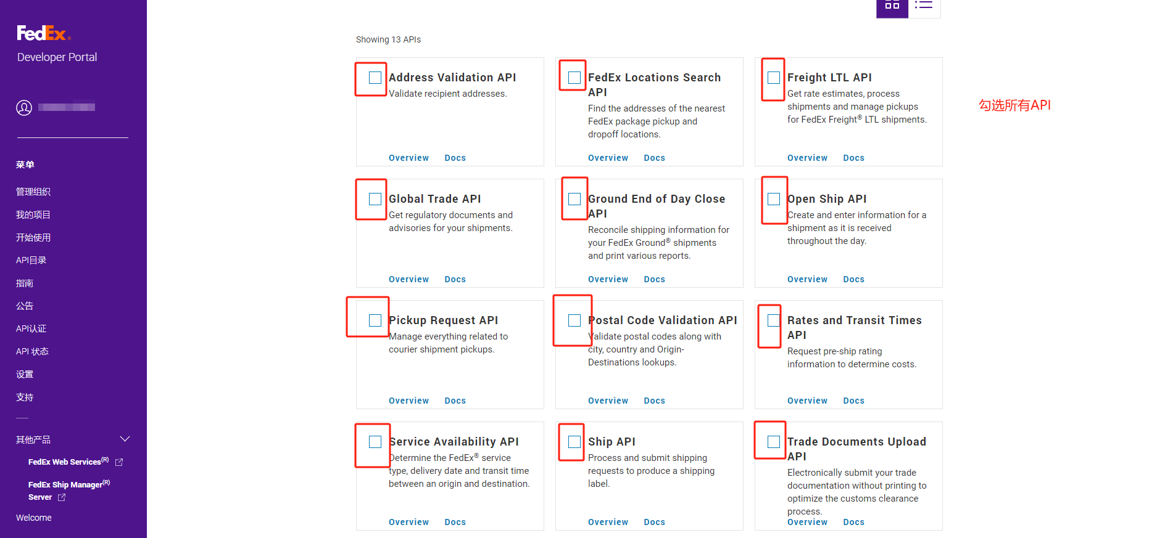Go to 我的项目 in sidebar

click(x=33, y=214)
